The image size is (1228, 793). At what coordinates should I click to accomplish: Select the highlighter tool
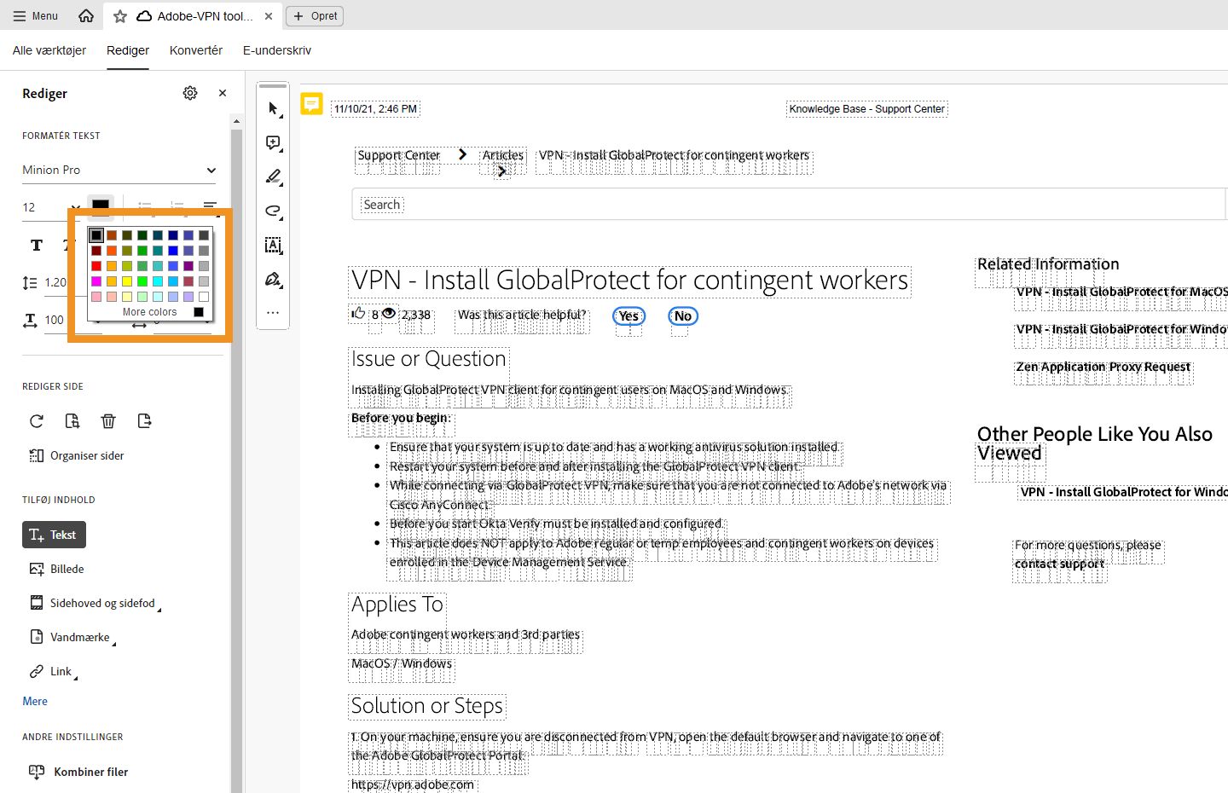[x=273, y=177]
